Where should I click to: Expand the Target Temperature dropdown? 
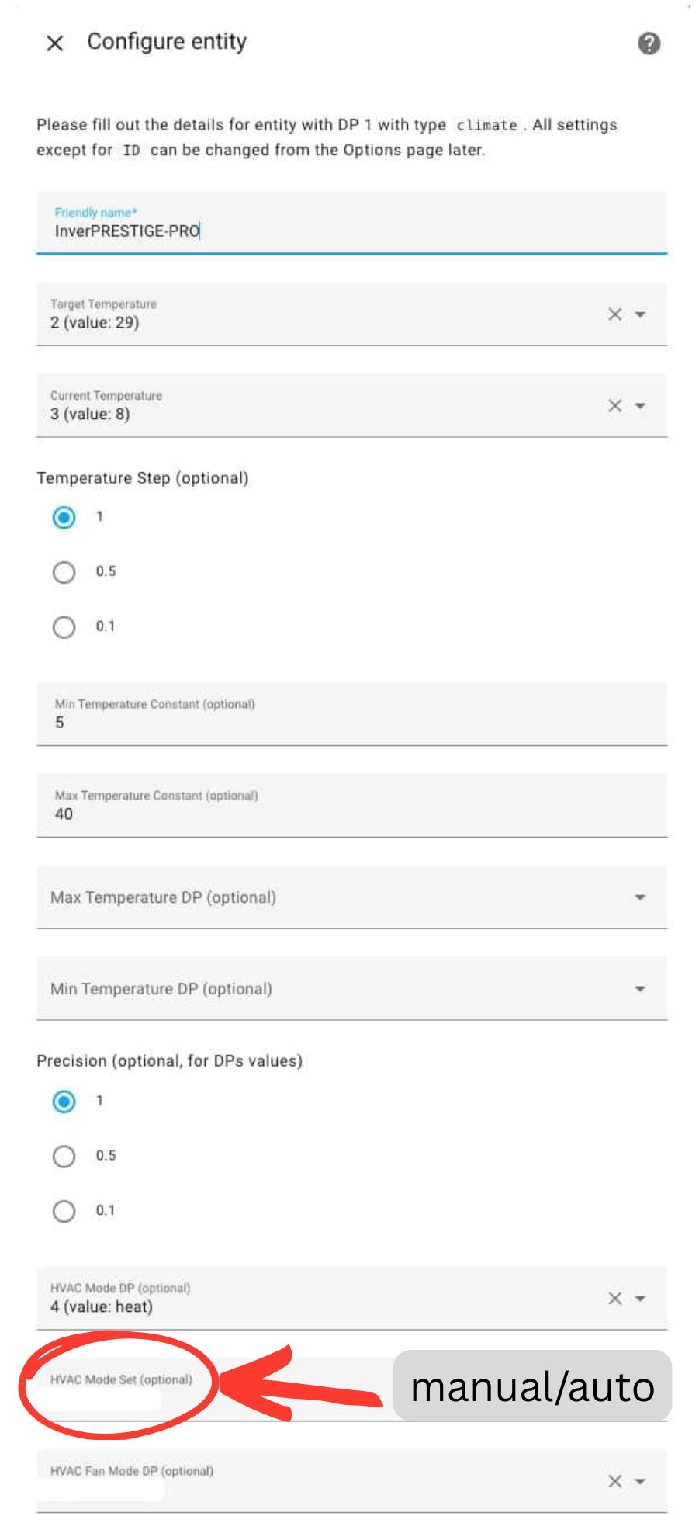(640, 314)
